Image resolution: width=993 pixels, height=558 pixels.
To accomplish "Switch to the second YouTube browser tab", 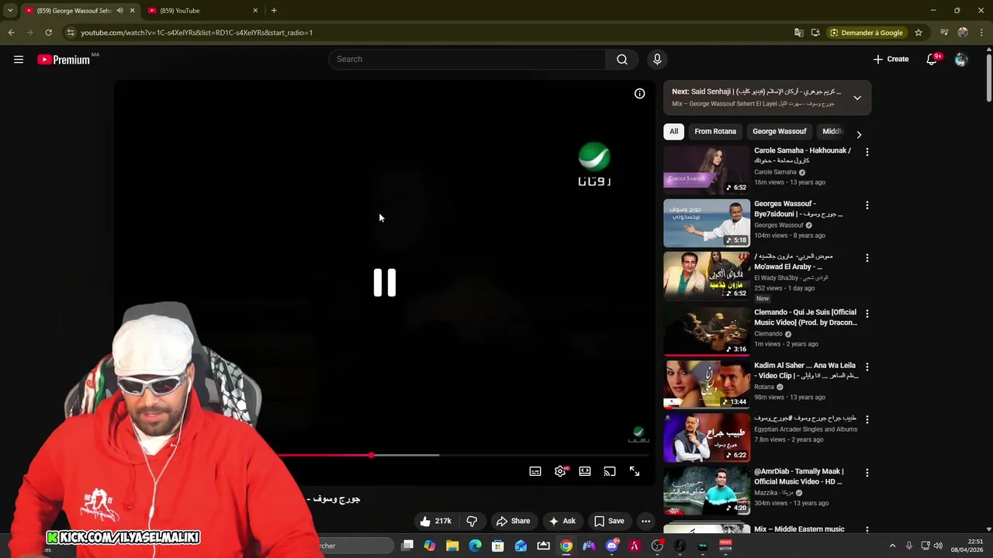I will 203,11.
